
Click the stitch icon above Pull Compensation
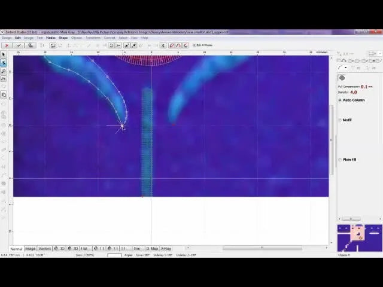(x=342, y=78)
